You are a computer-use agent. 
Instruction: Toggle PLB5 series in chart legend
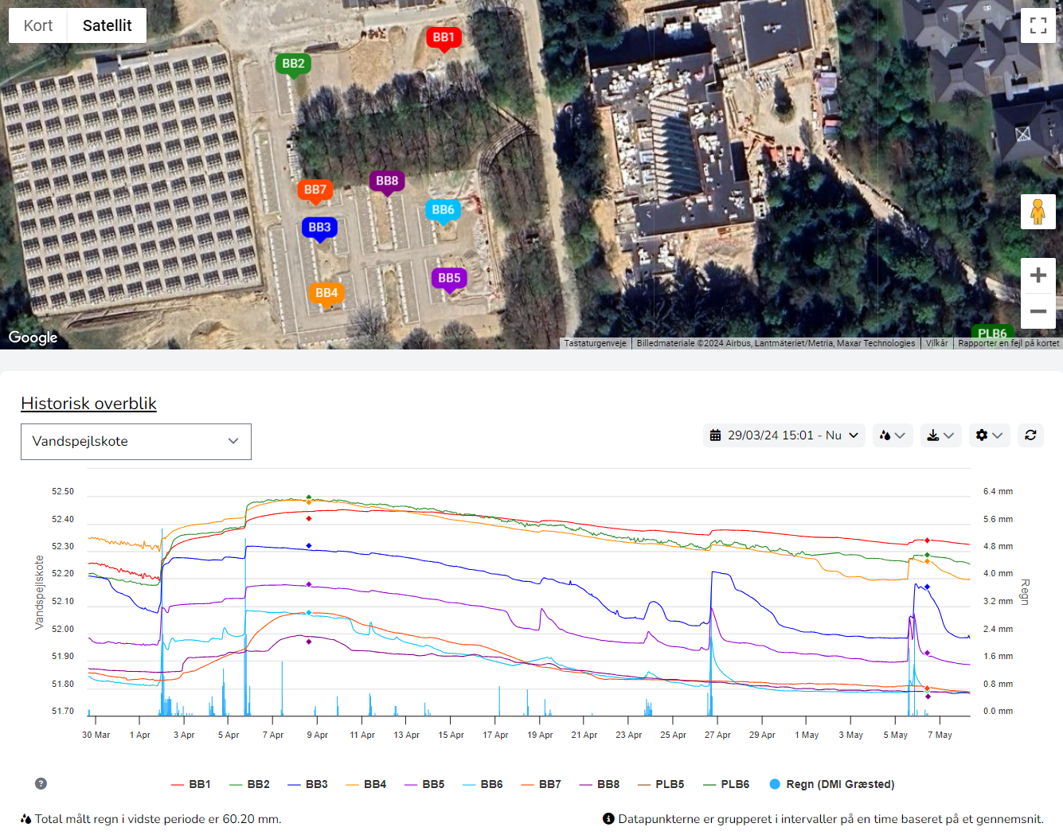[x=662, y=785]
